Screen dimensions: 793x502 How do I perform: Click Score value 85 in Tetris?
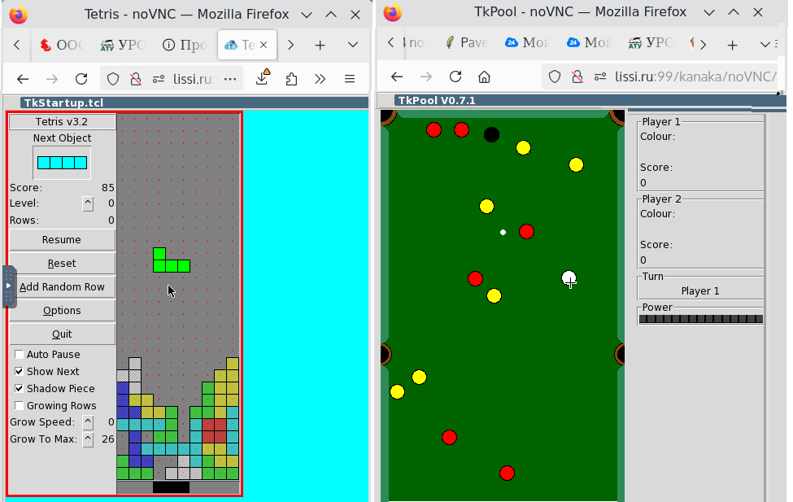[107, 188]
